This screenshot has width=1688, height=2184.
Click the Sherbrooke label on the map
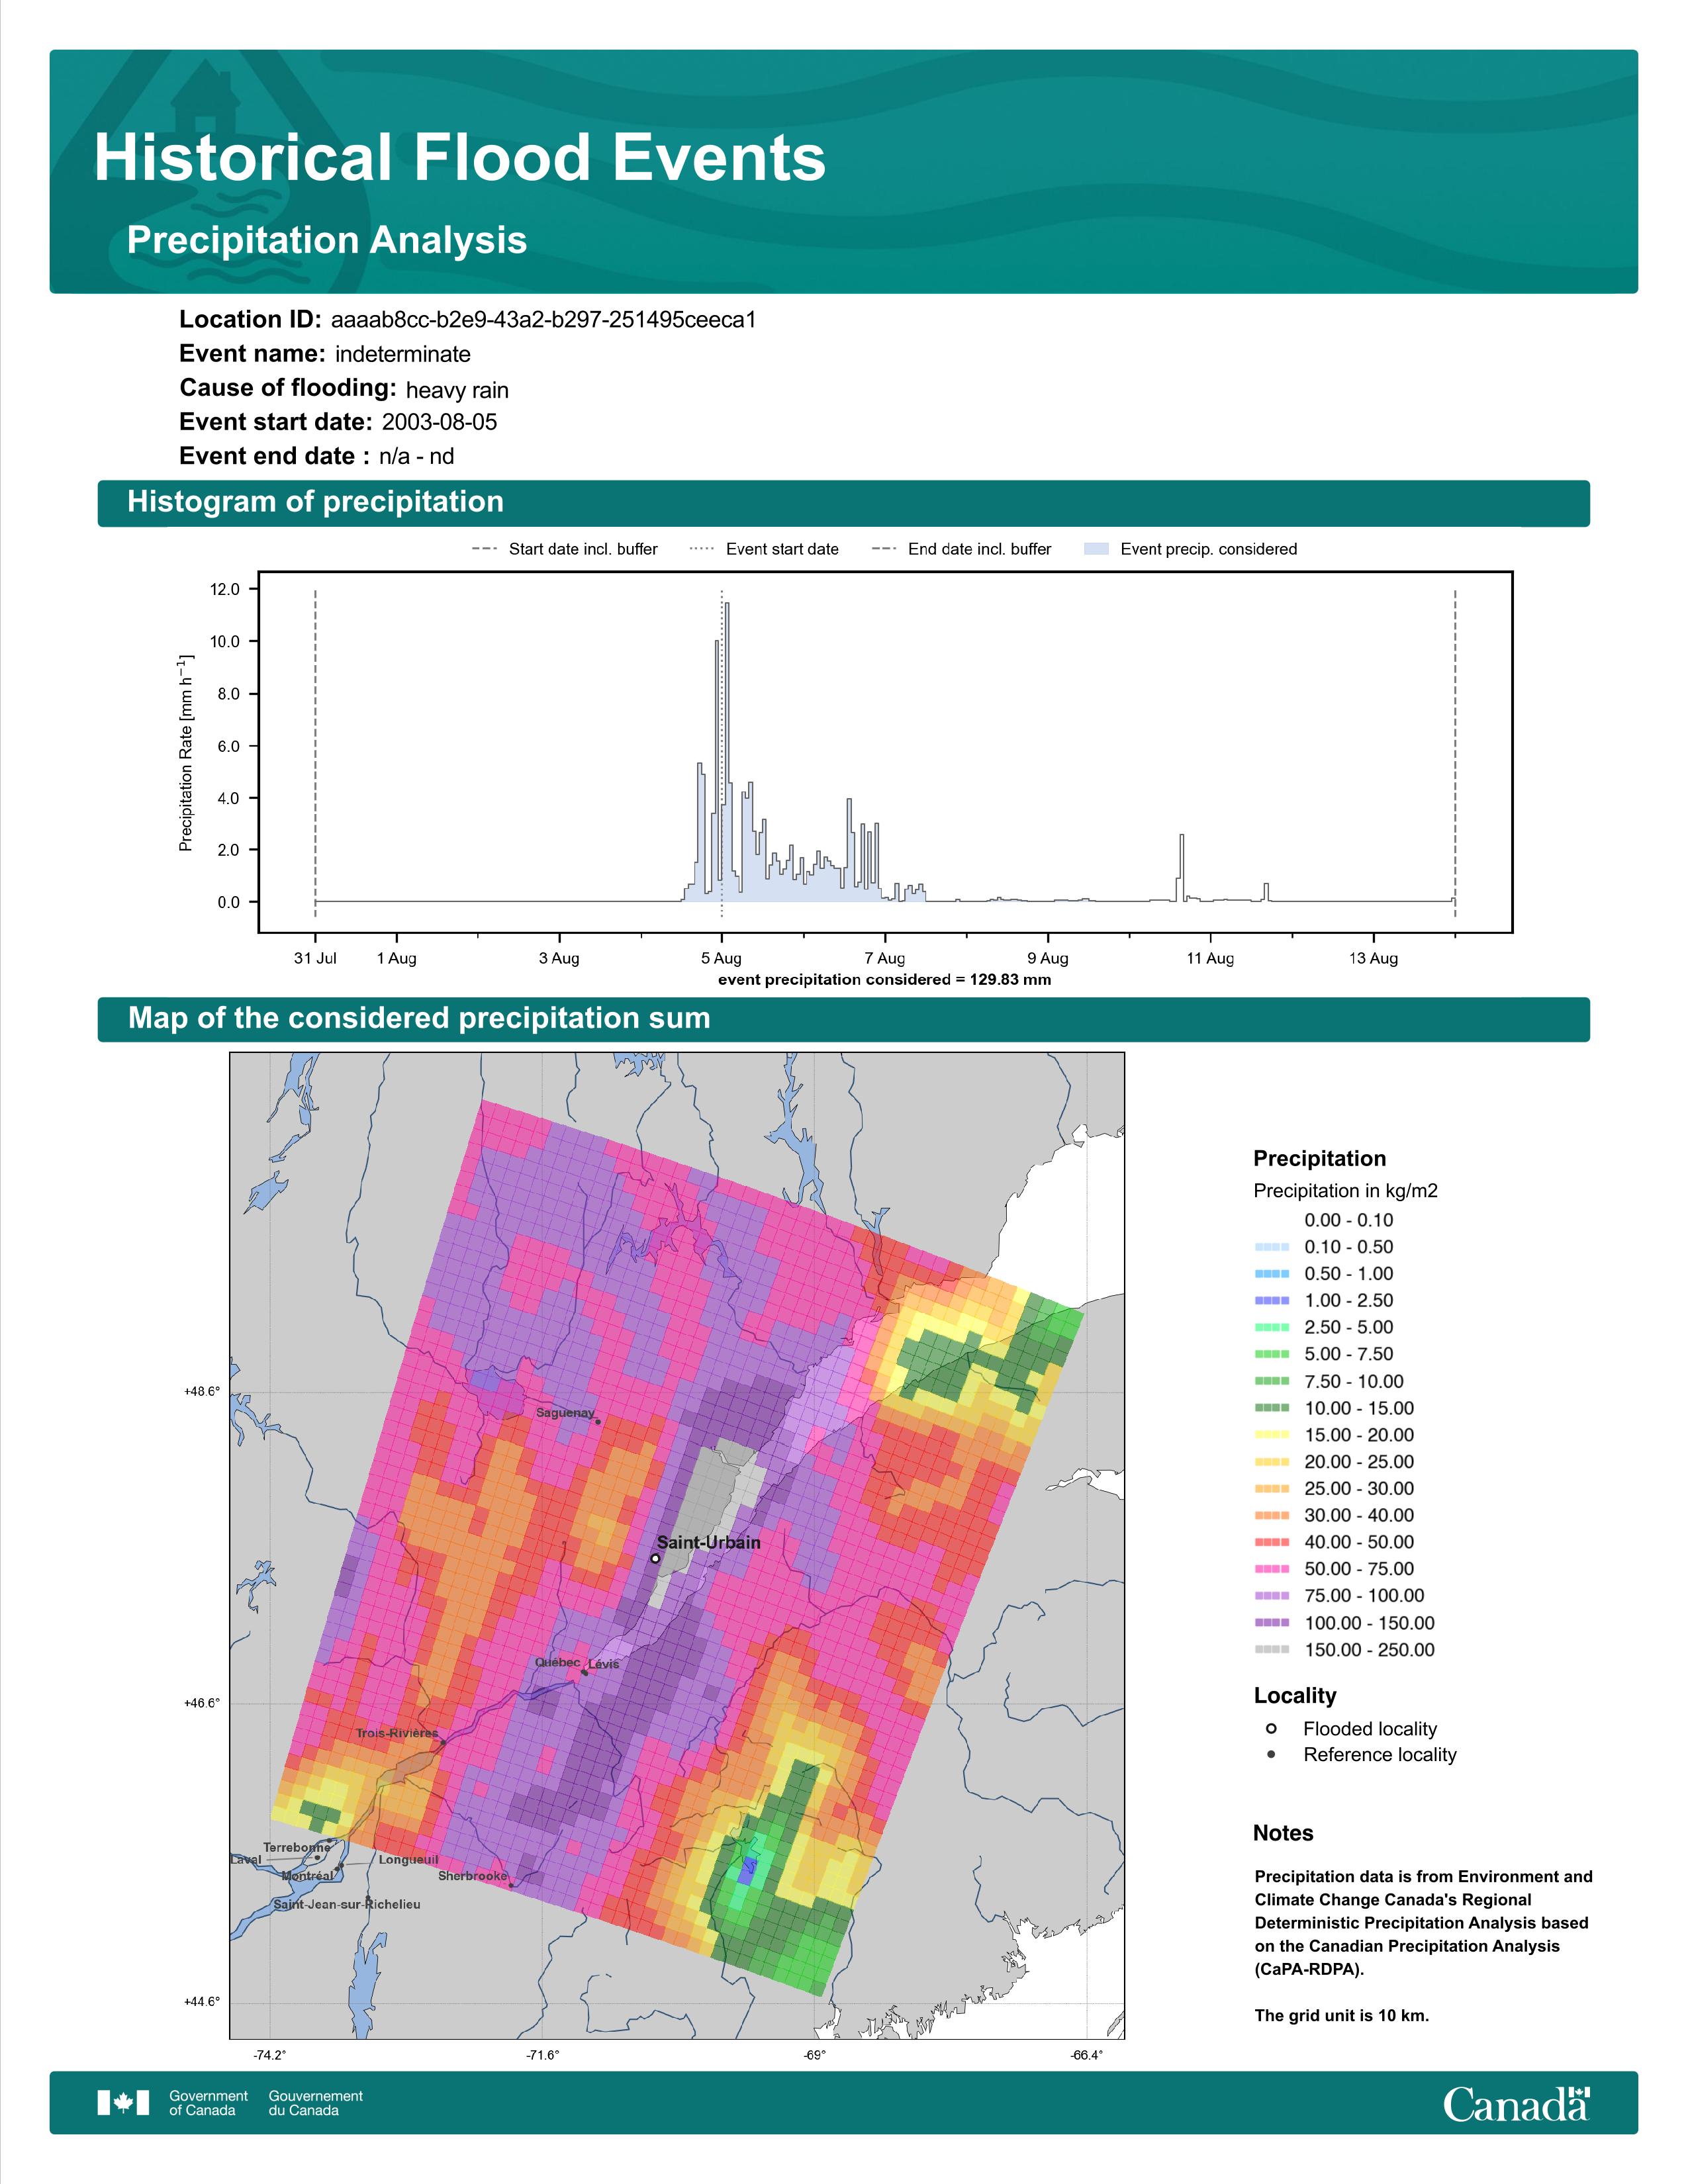tap(472, 1876)
